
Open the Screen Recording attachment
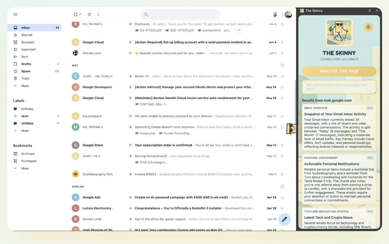coord(175,133)
